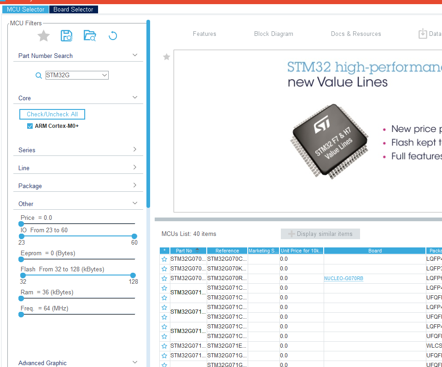Image resolution: width=442 pixels, height=367 pixels.
Task: Click Check/Uncheck All button
Action: pyautogui.click(x=52, y=114)
